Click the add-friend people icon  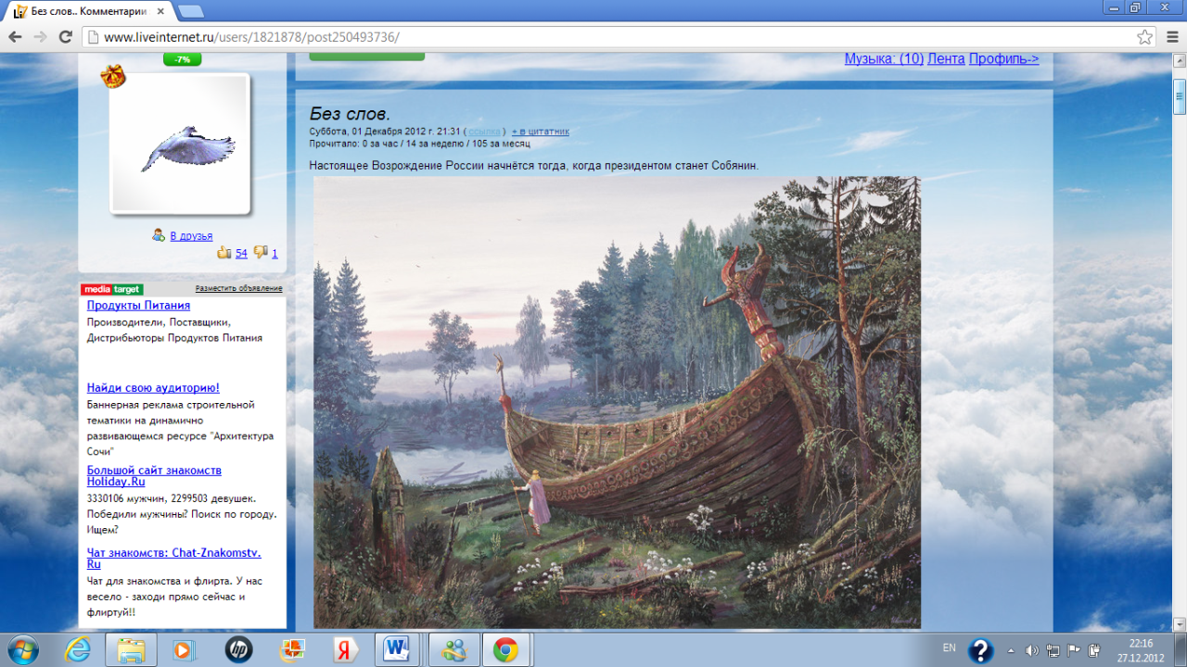coord(159,235)
